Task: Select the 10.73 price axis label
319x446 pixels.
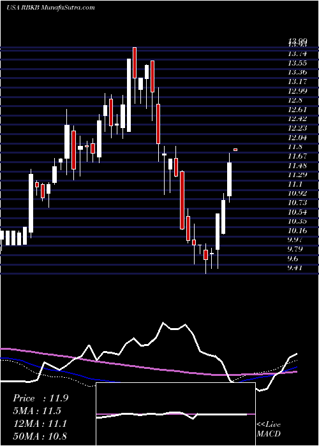Action: coord(298,203)
